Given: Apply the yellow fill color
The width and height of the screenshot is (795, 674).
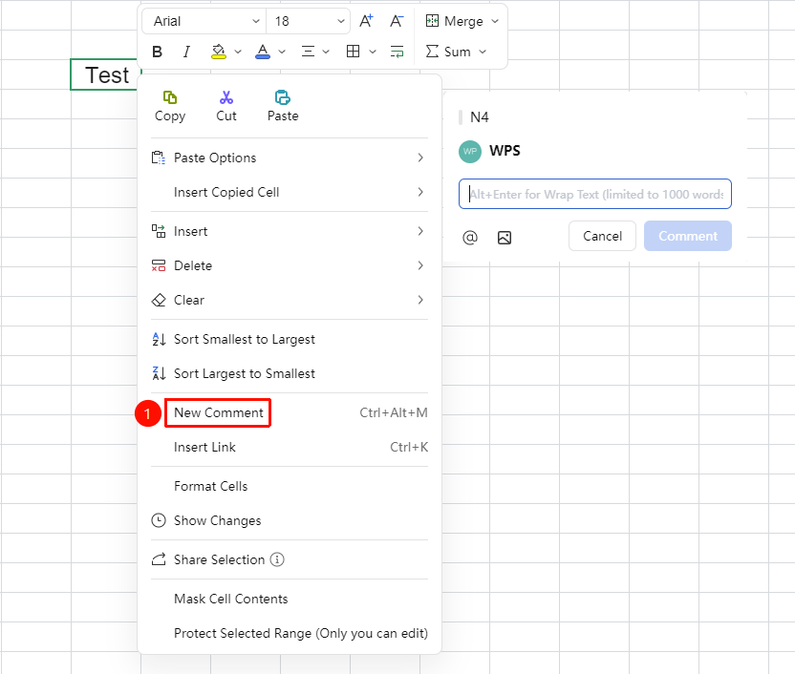Looking at the screenshot, I should pos(219,52).
